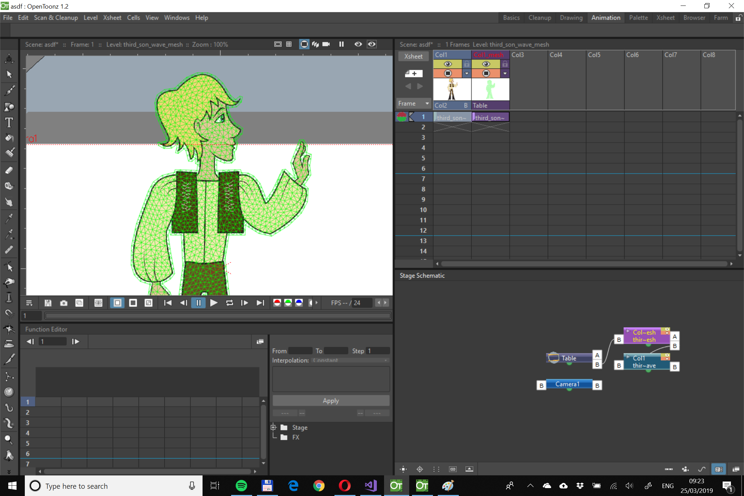Image resolution: width=744 pixels, height=496 pixels.
Task: Select the Brush tool in toolbar
Action: 9,91
